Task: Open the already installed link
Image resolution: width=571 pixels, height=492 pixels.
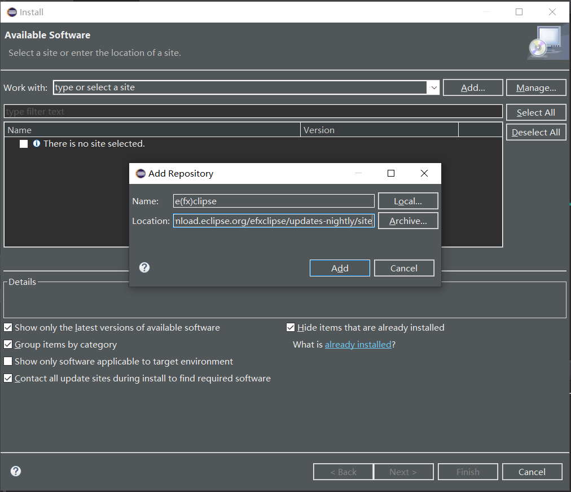Action: [358, 344]
